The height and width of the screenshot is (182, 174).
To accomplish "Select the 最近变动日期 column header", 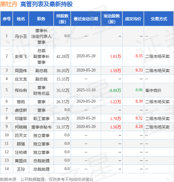I will (86, 19).
